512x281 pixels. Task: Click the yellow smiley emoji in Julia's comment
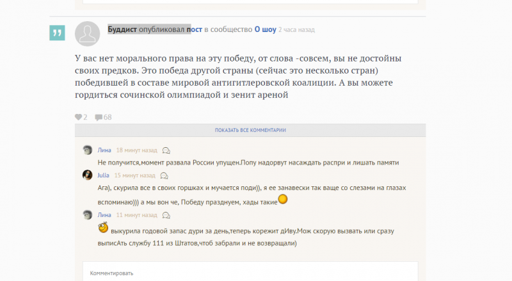click(x=283, y=199)
